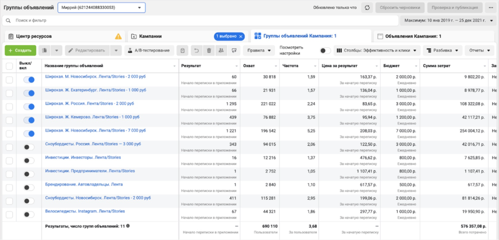Viewport: 499px width, 240px height.
Task: Click Проверка и публикация button
Action: coord(455,7)
